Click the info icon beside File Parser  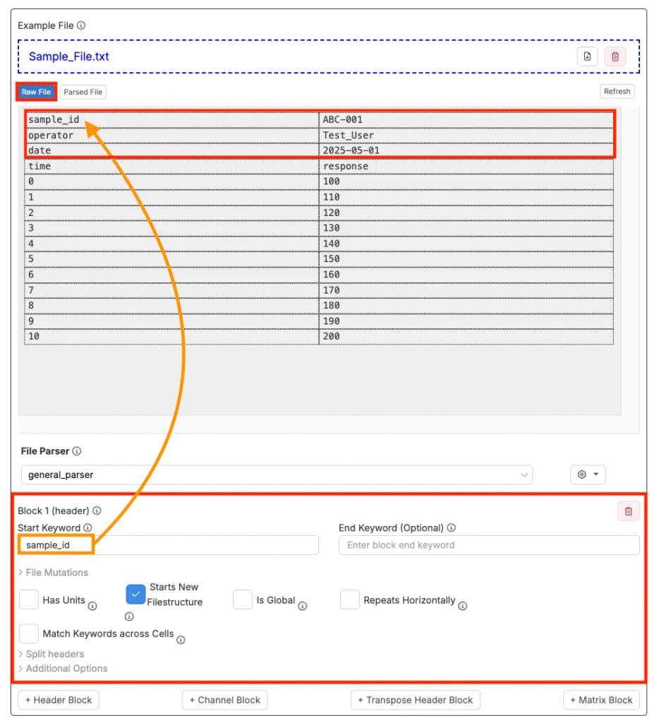point(77,451)
